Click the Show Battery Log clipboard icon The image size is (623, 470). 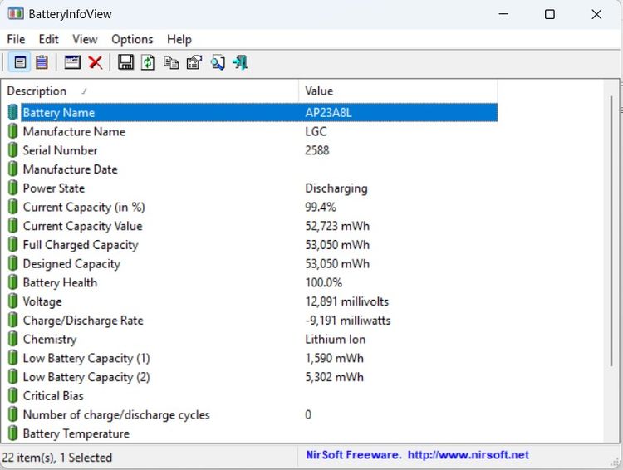click(42, 63)
